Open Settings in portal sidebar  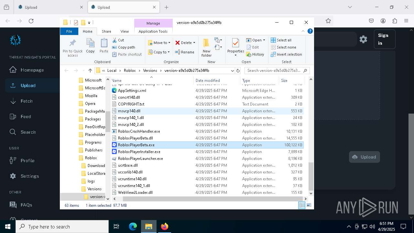(30, 176)
